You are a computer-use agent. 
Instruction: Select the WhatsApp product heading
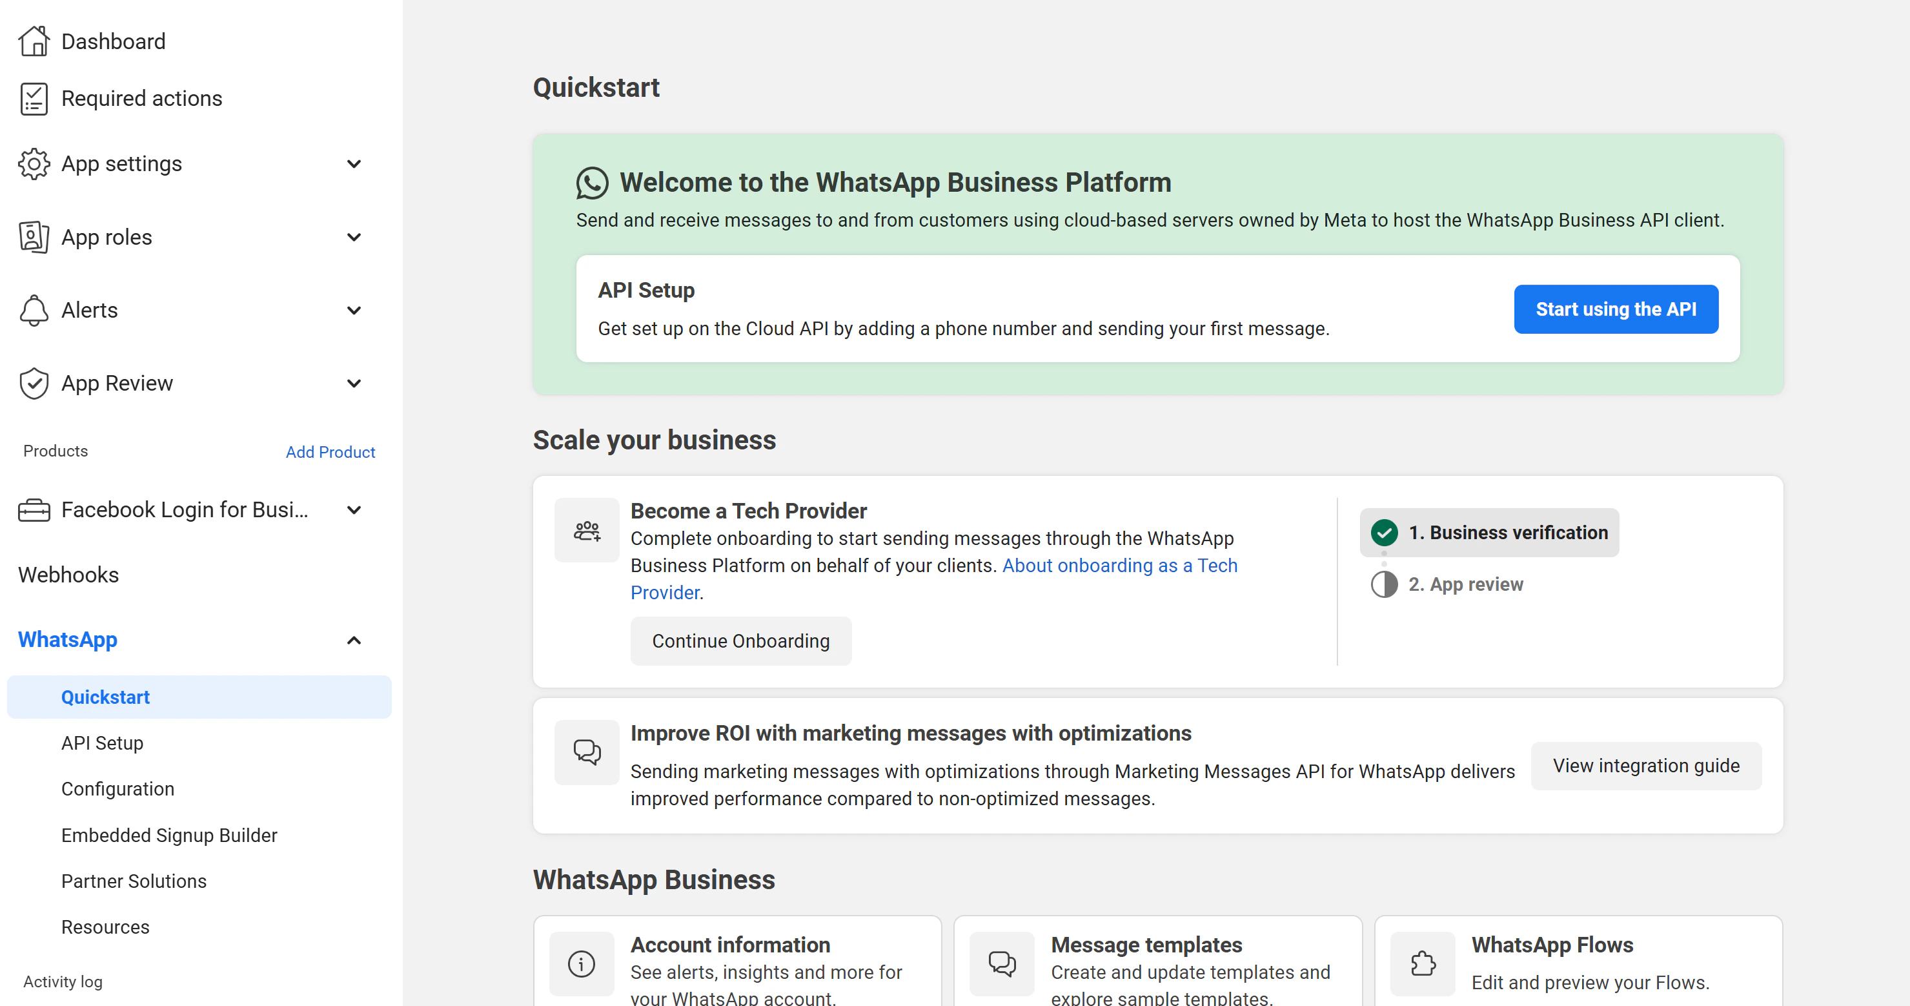click(x=68, y=641)
